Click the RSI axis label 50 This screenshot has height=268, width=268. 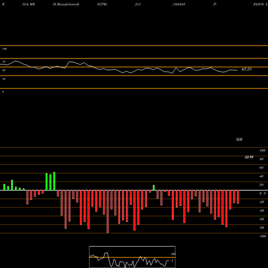4,70
